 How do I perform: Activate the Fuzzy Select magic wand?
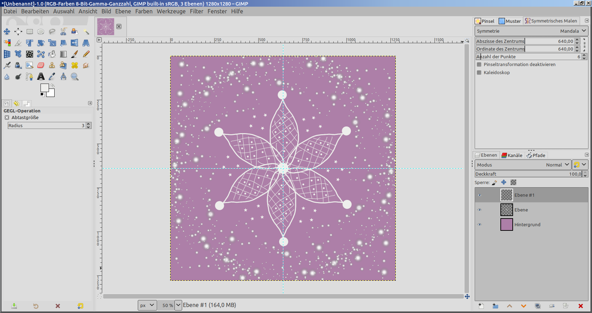86,32
